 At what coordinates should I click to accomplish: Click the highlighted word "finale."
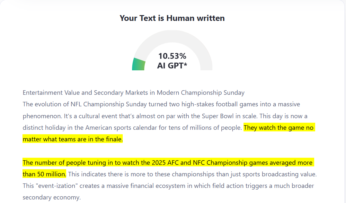click(x=113, y=139)
